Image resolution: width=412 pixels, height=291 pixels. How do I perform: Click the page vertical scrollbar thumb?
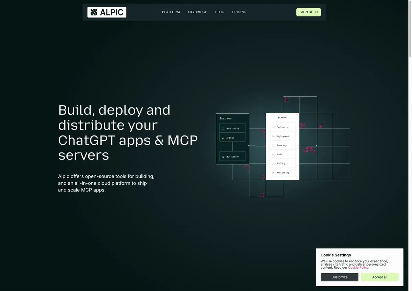point(410,29)
